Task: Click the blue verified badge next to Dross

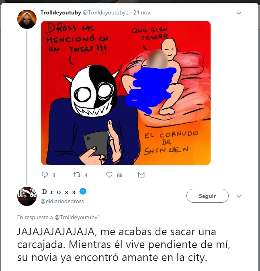Action: [83, 192]
